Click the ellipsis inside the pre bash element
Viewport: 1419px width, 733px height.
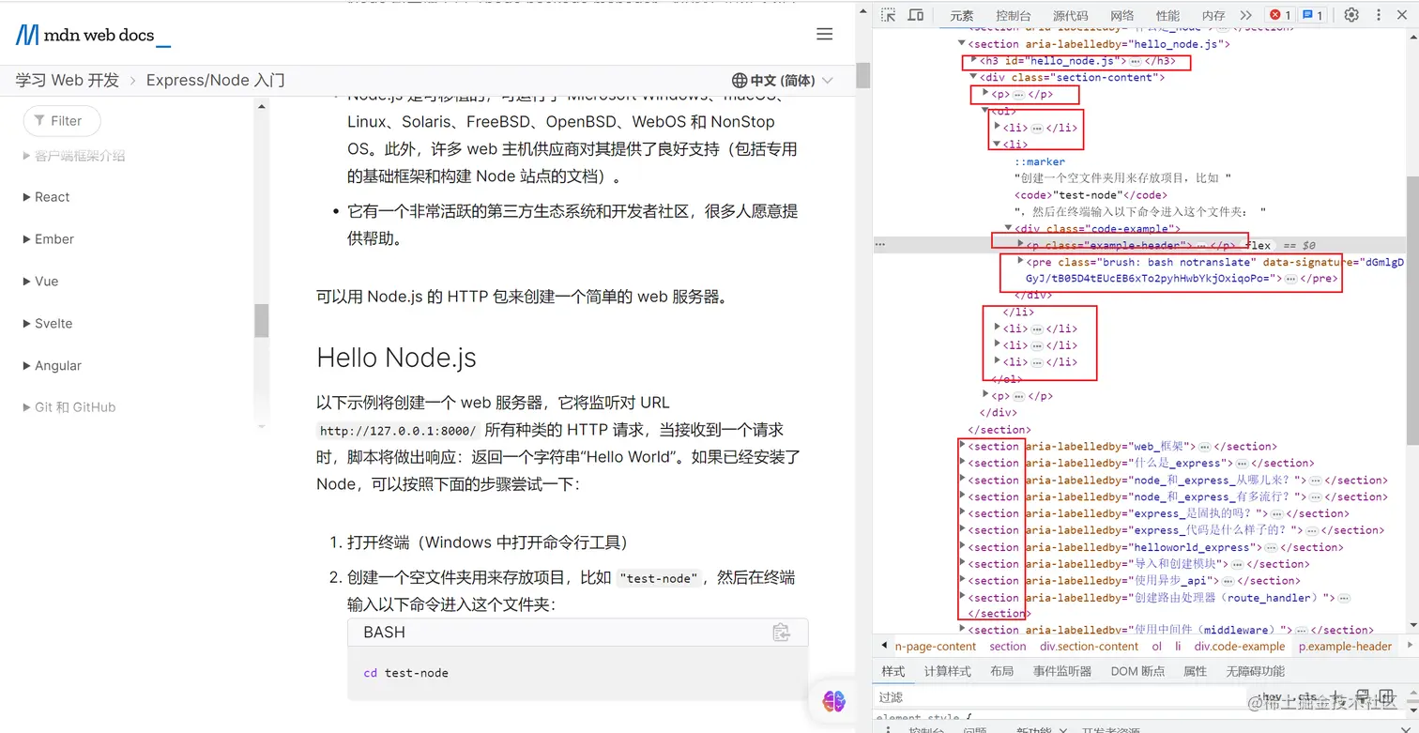point(1290,279)
